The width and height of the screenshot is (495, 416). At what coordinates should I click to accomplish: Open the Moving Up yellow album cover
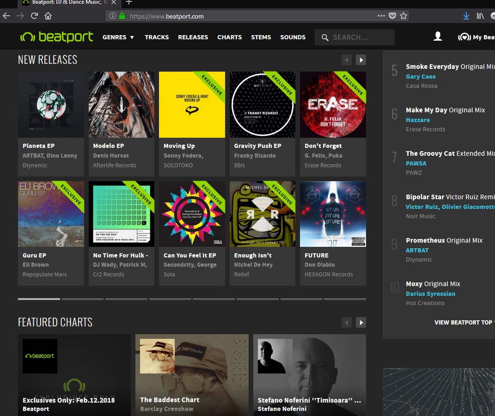pos(192,104)
